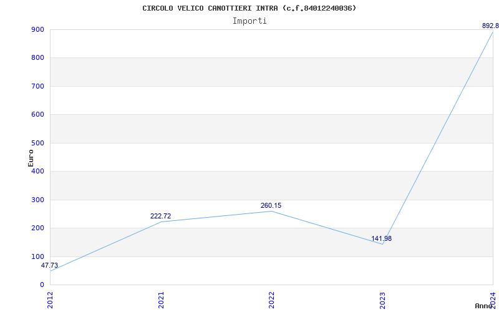
Task: Click the 400 y-axis tick label
Action: click(x=37, y=171)
